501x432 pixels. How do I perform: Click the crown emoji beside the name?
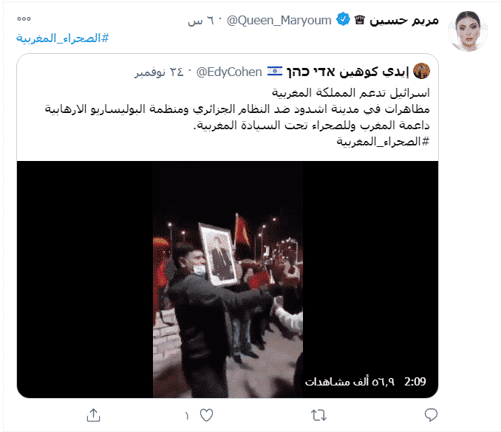[359, 20]
